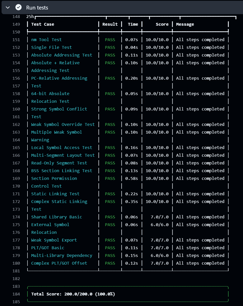Click the Message column header
Viewport: 243px width, 306px height.
pos(185,24)
